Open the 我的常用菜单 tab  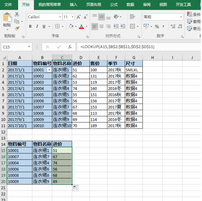(50, 5)
